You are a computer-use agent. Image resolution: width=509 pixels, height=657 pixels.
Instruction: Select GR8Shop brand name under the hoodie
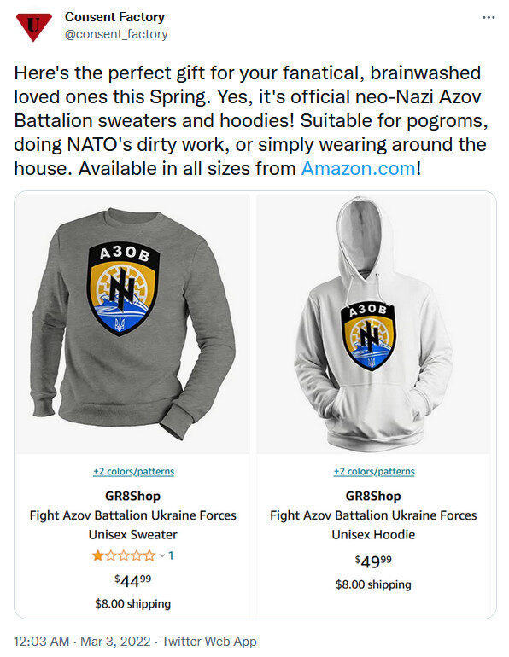tap(373, 496)
